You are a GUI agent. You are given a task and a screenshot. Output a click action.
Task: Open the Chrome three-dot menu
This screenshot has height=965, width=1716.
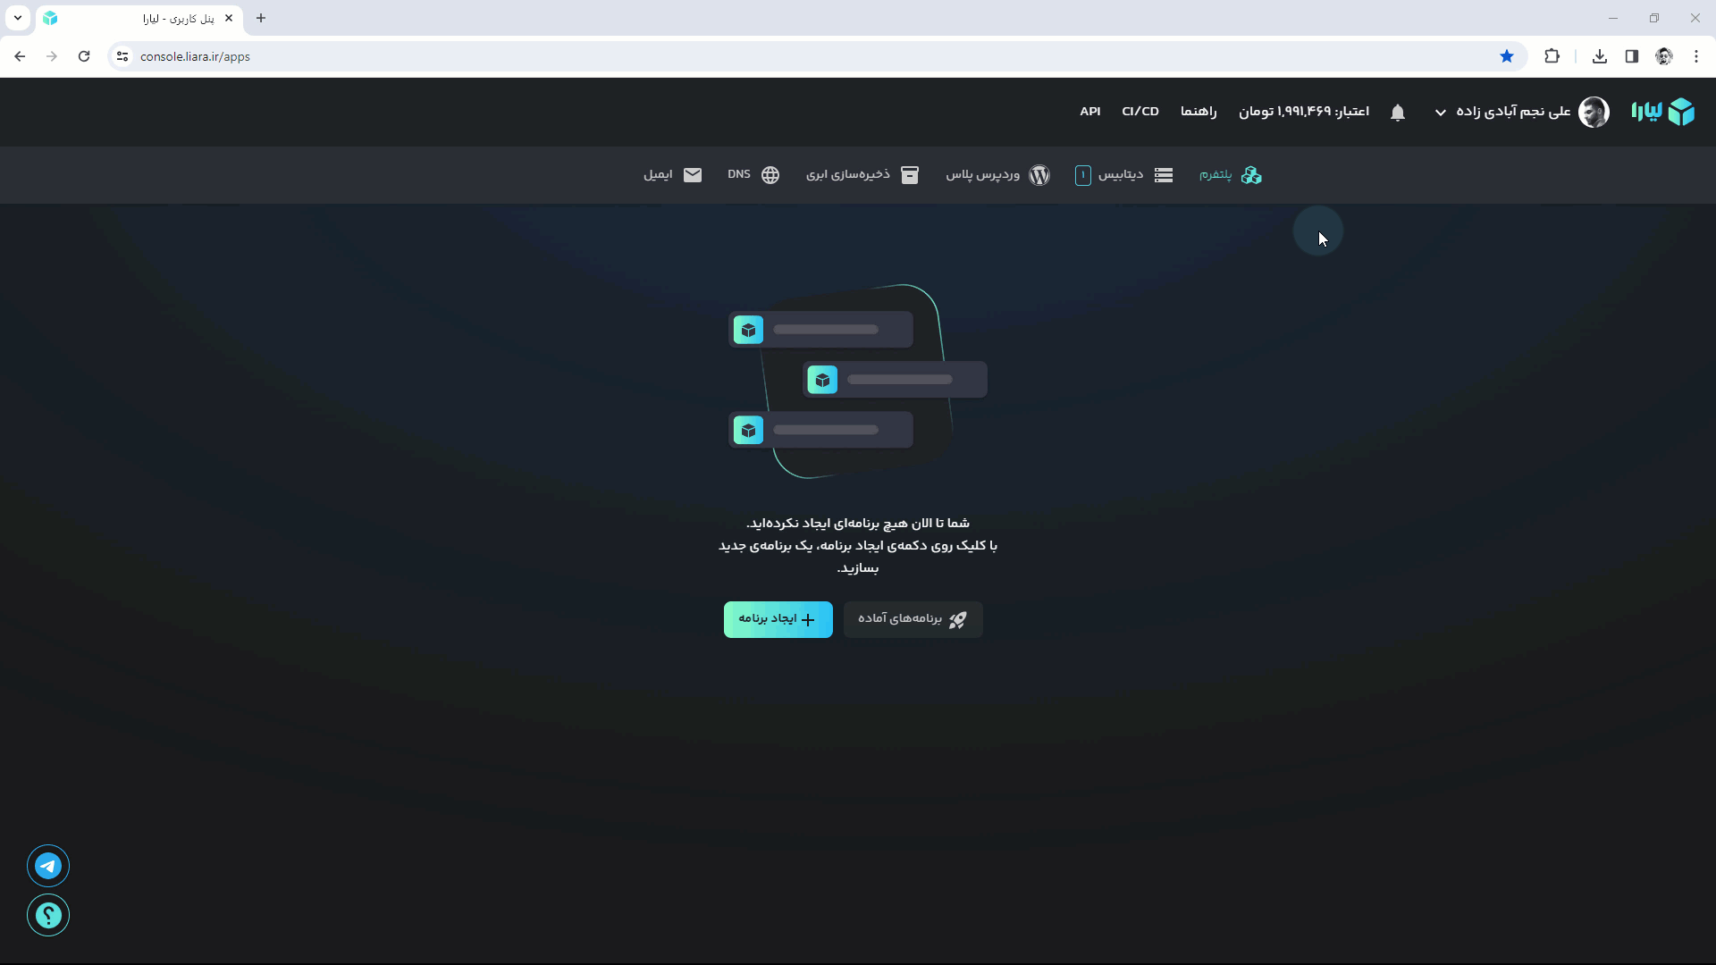tap(1696, 56)
